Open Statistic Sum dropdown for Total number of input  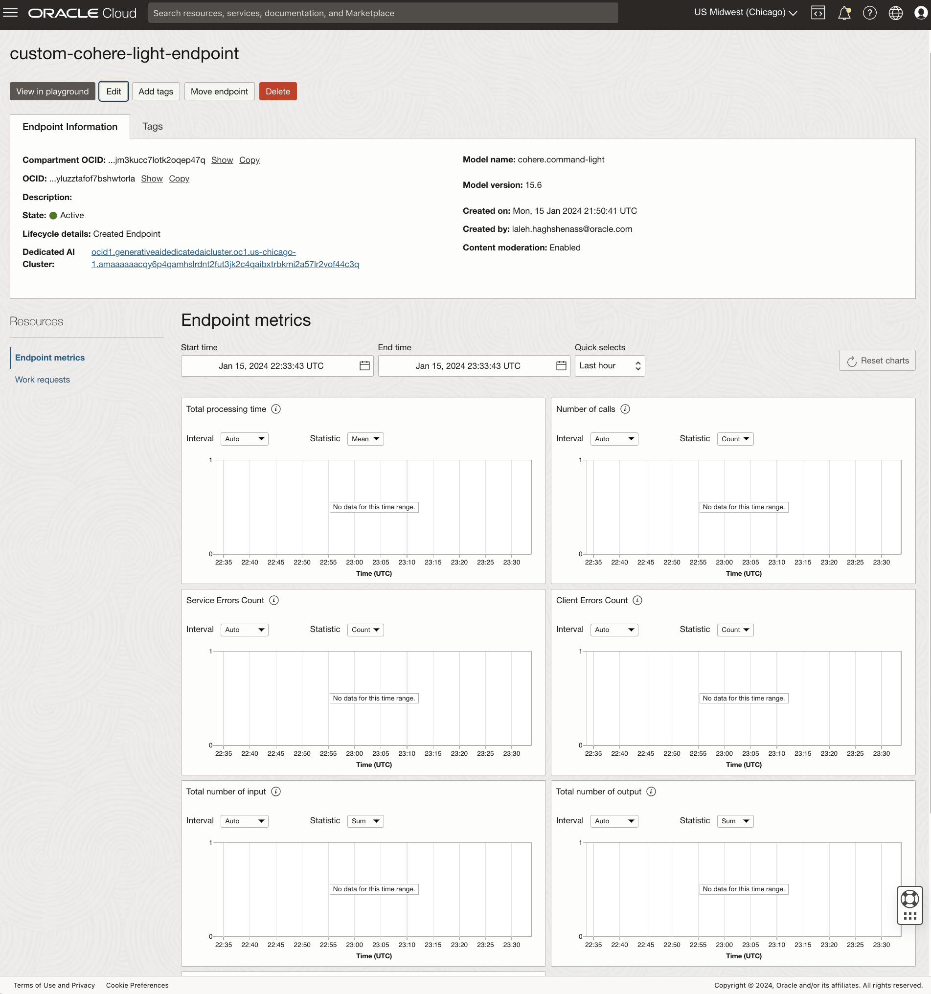tap(365, 821)
